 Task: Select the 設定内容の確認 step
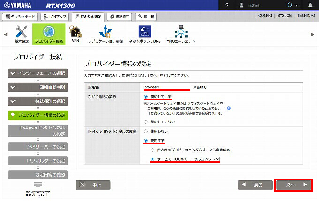(x=38, y=175)
